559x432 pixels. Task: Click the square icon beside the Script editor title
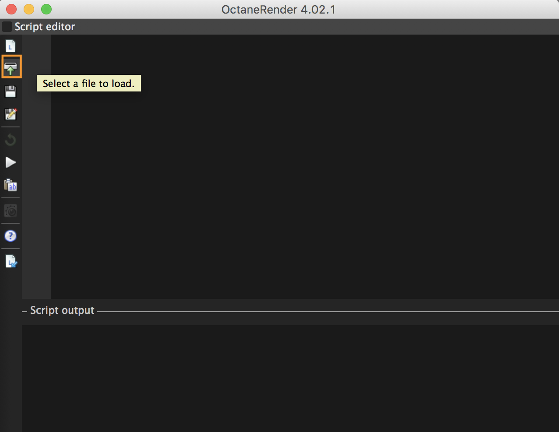(7, 27)
